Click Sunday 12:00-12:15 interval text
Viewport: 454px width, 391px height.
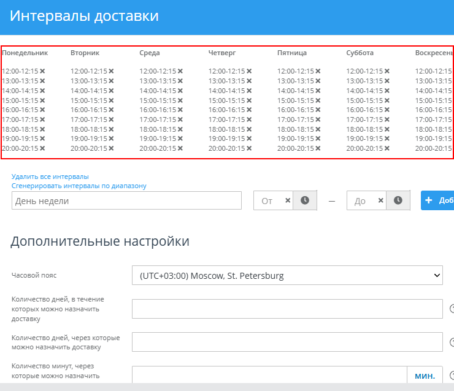[x=433, y=71]
